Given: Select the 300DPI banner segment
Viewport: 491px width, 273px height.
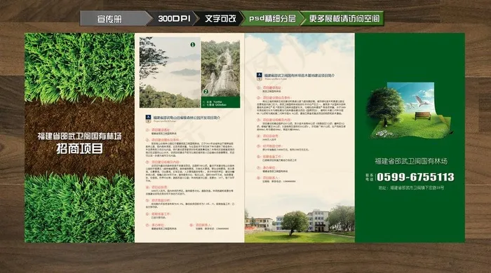Looking at the screenshot, I should tap(174, 18).
